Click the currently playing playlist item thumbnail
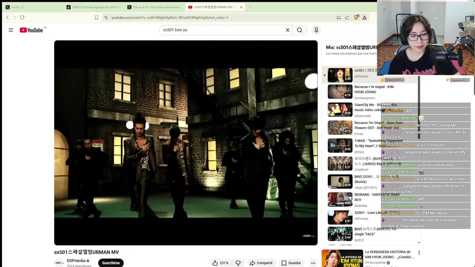 340,75
